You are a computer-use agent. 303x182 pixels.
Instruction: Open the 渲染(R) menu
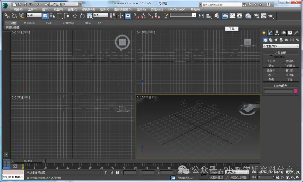tap(141, 10)
